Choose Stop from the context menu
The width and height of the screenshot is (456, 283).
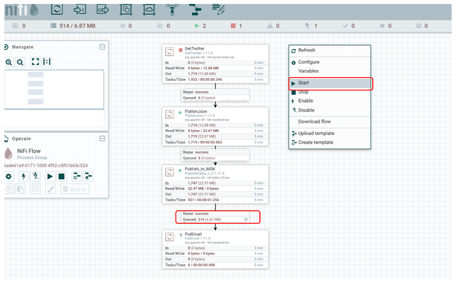coord(330,92)
